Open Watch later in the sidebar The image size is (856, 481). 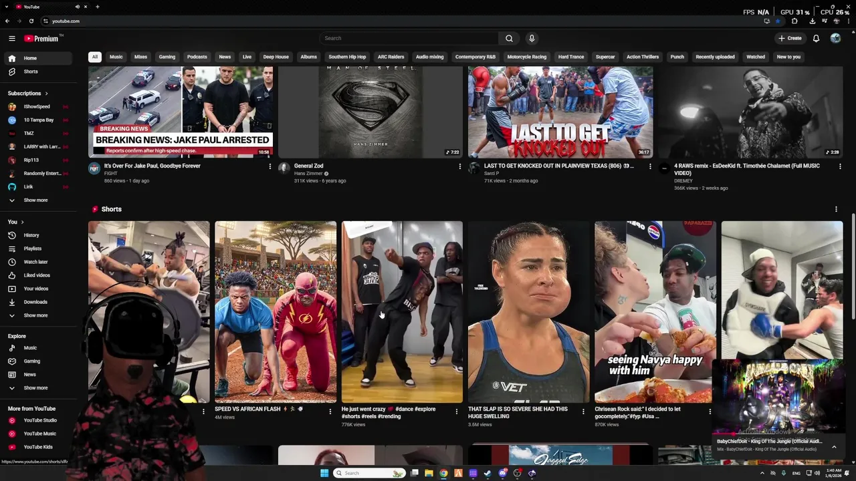[37, 262]
